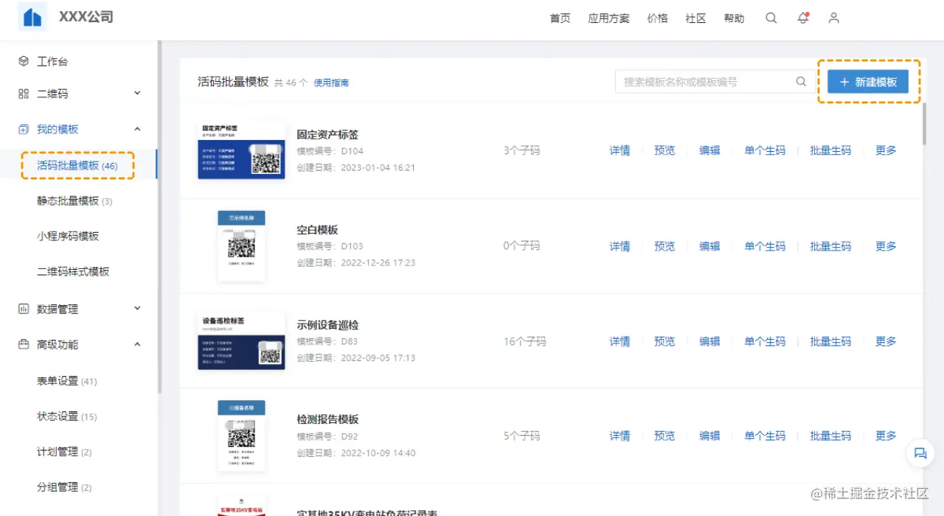Open 更多 menu for 示例设备巡检
The width and height of the screenshot is (944, 516).
886,341
